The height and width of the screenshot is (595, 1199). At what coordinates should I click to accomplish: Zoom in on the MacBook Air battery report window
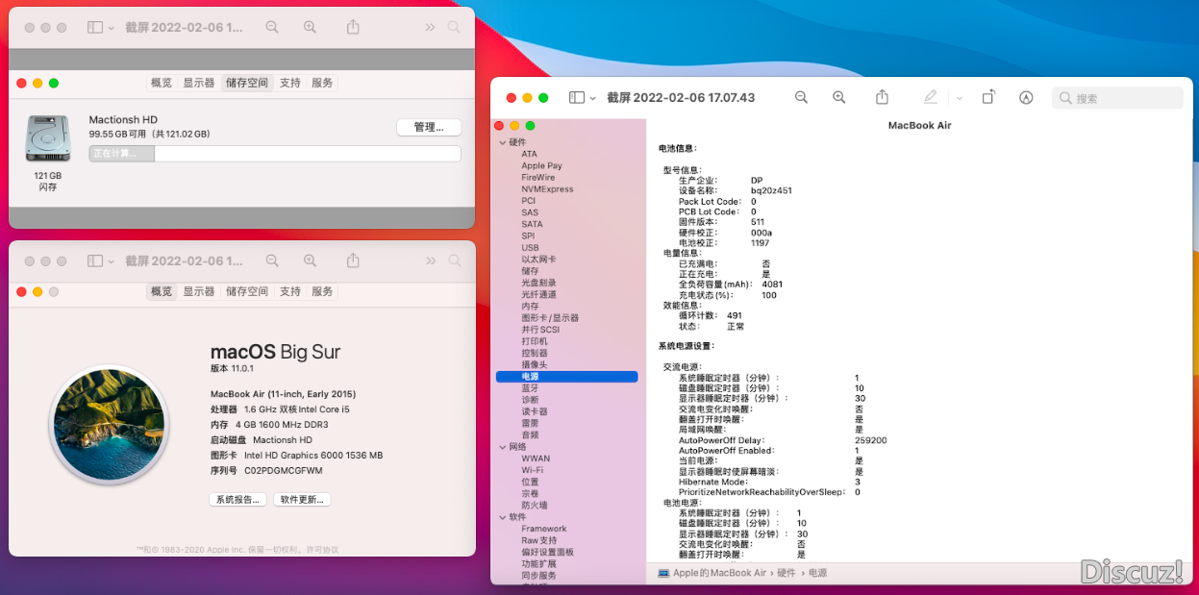839,98
